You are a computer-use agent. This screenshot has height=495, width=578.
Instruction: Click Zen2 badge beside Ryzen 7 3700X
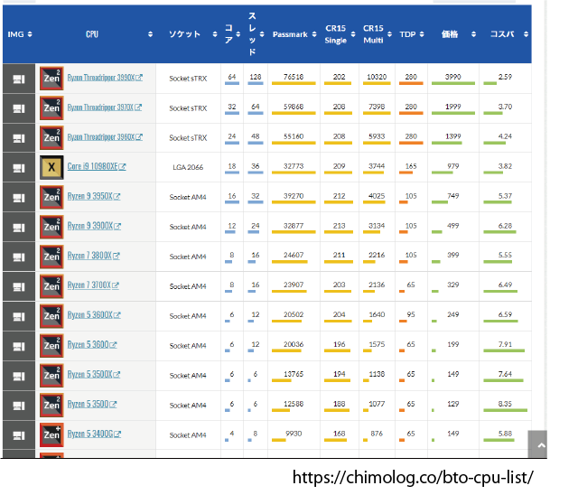51,286
